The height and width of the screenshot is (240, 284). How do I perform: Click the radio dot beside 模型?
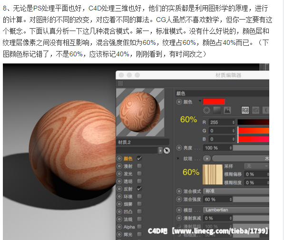tap(179, 210)
